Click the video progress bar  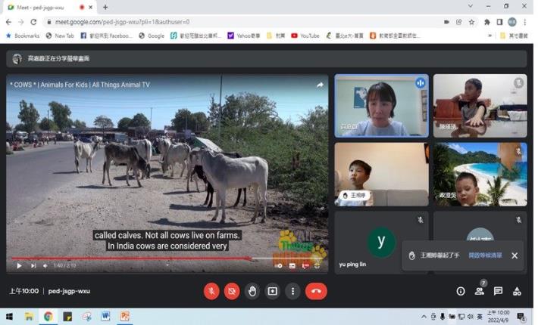pos(152,258)
